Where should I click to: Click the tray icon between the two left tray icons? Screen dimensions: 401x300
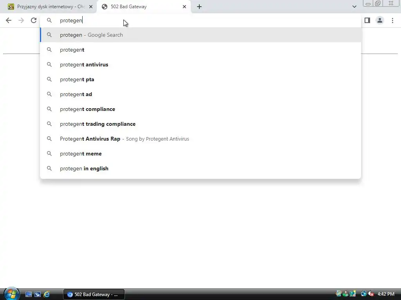346,294
